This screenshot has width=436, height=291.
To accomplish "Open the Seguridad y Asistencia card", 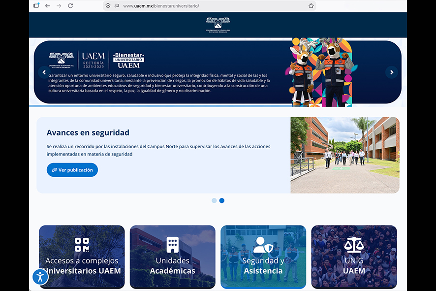I will point(263,257).
